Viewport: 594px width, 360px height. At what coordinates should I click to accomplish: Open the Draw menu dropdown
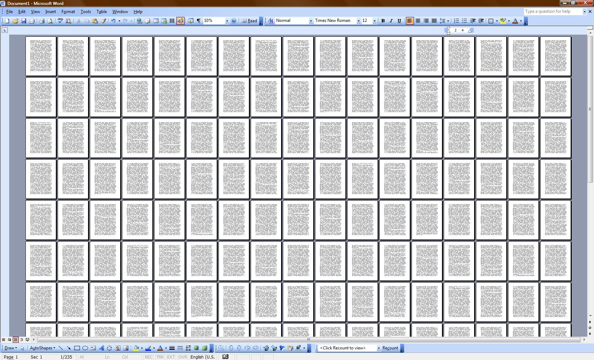coord(11,348)
